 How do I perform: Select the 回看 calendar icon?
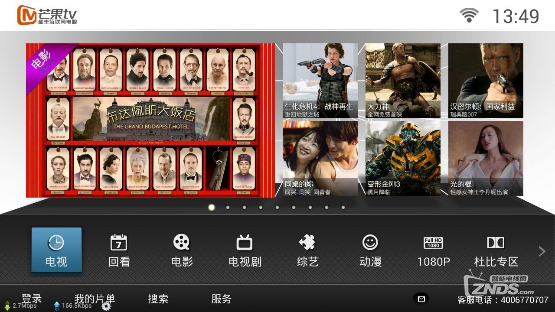(119, 243)
